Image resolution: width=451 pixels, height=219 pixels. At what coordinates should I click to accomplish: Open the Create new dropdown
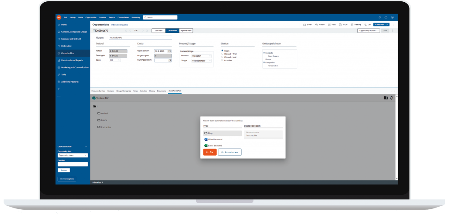tap(381, 25)
